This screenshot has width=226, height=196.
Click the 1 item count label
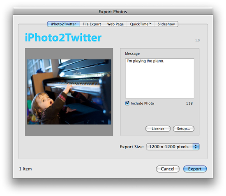click(25, 169)
